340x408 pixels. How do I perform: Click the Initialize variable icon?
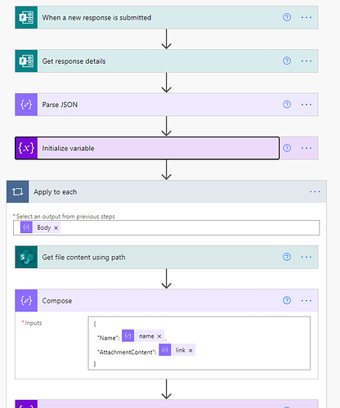click(26, 148)
